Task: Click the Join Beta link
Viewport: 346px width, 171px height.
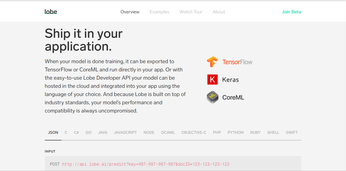Action: coord(291,12)
